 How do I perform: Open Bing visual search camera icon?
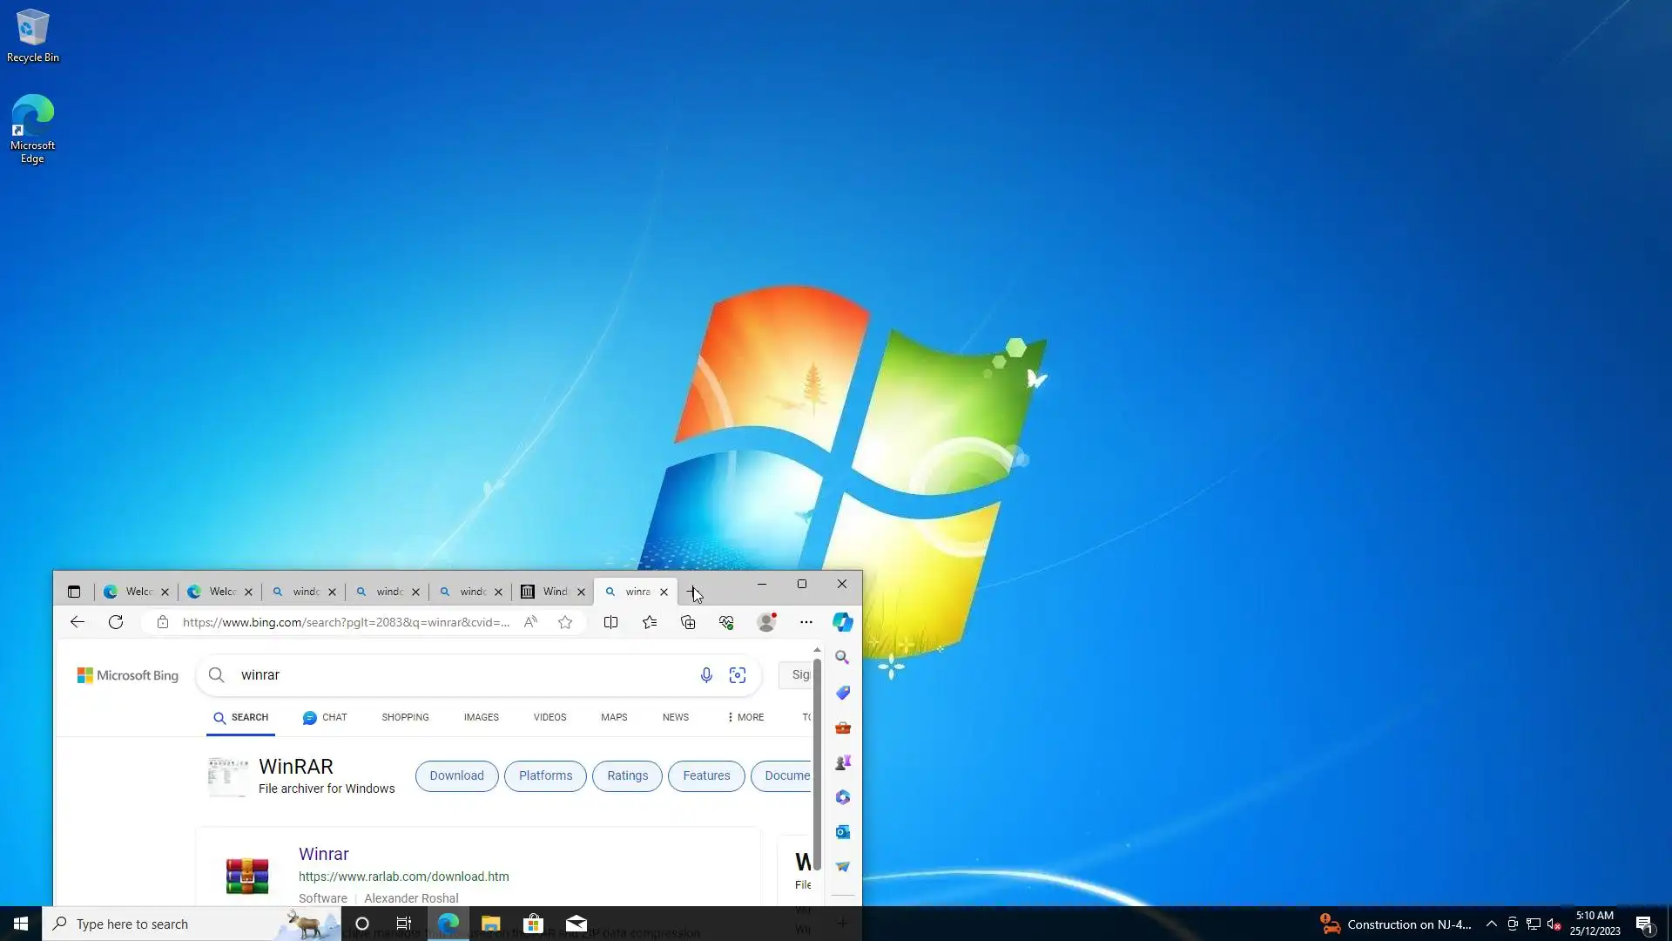tap(738, 675)
